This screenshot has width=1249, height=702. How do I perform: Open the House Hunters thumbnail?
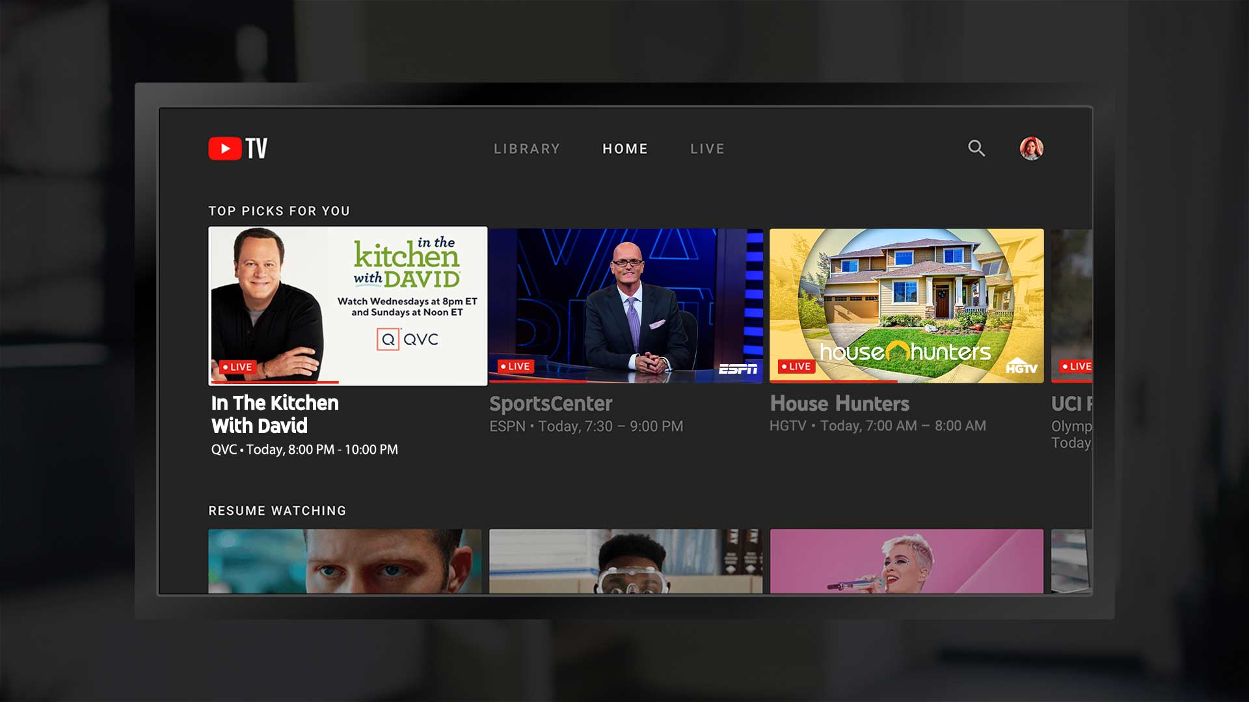pos(907,305)
